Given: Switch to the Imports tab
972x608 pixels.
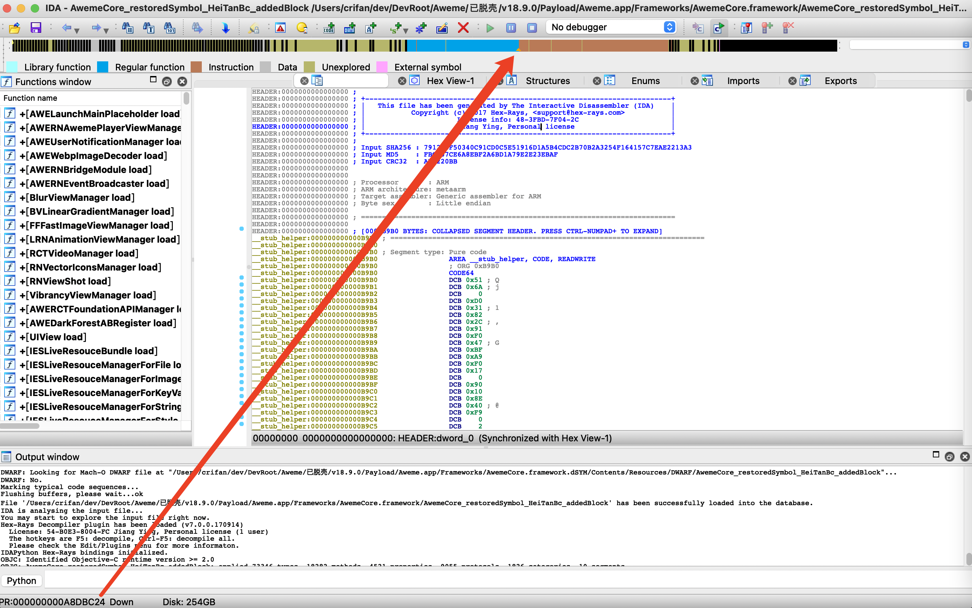Looking at the screenshot, I should click(743, 81).
